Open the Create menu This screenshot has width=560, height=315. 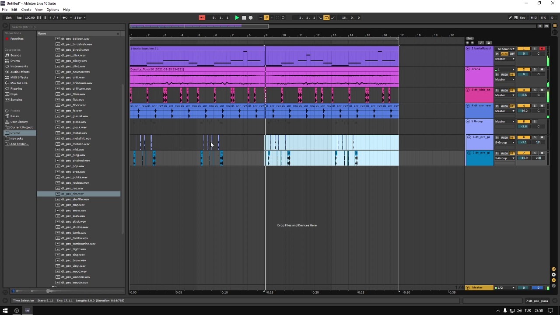pos(26,10)
